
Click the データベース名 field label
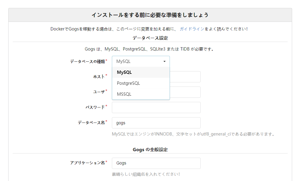(x=91, y=123)
